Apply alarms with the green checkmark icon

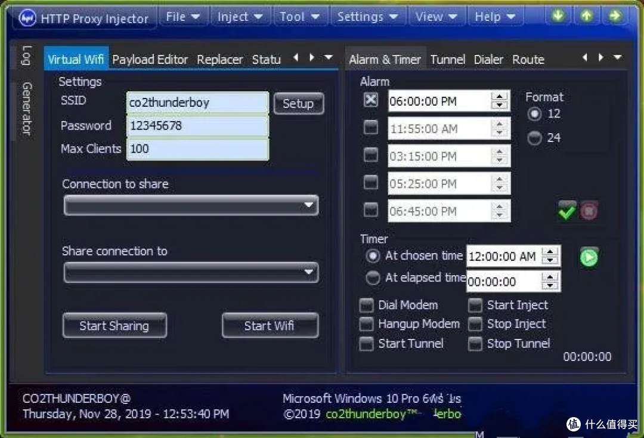(x=567, y=211)
